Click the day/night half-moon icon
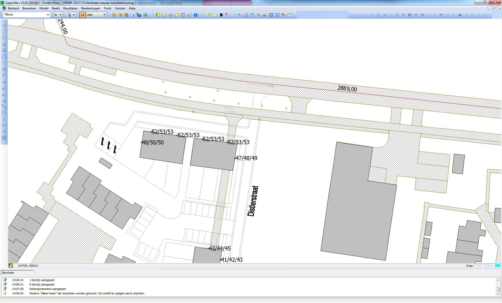Screen dimensions: 502x303 click(x=221, y=15)
